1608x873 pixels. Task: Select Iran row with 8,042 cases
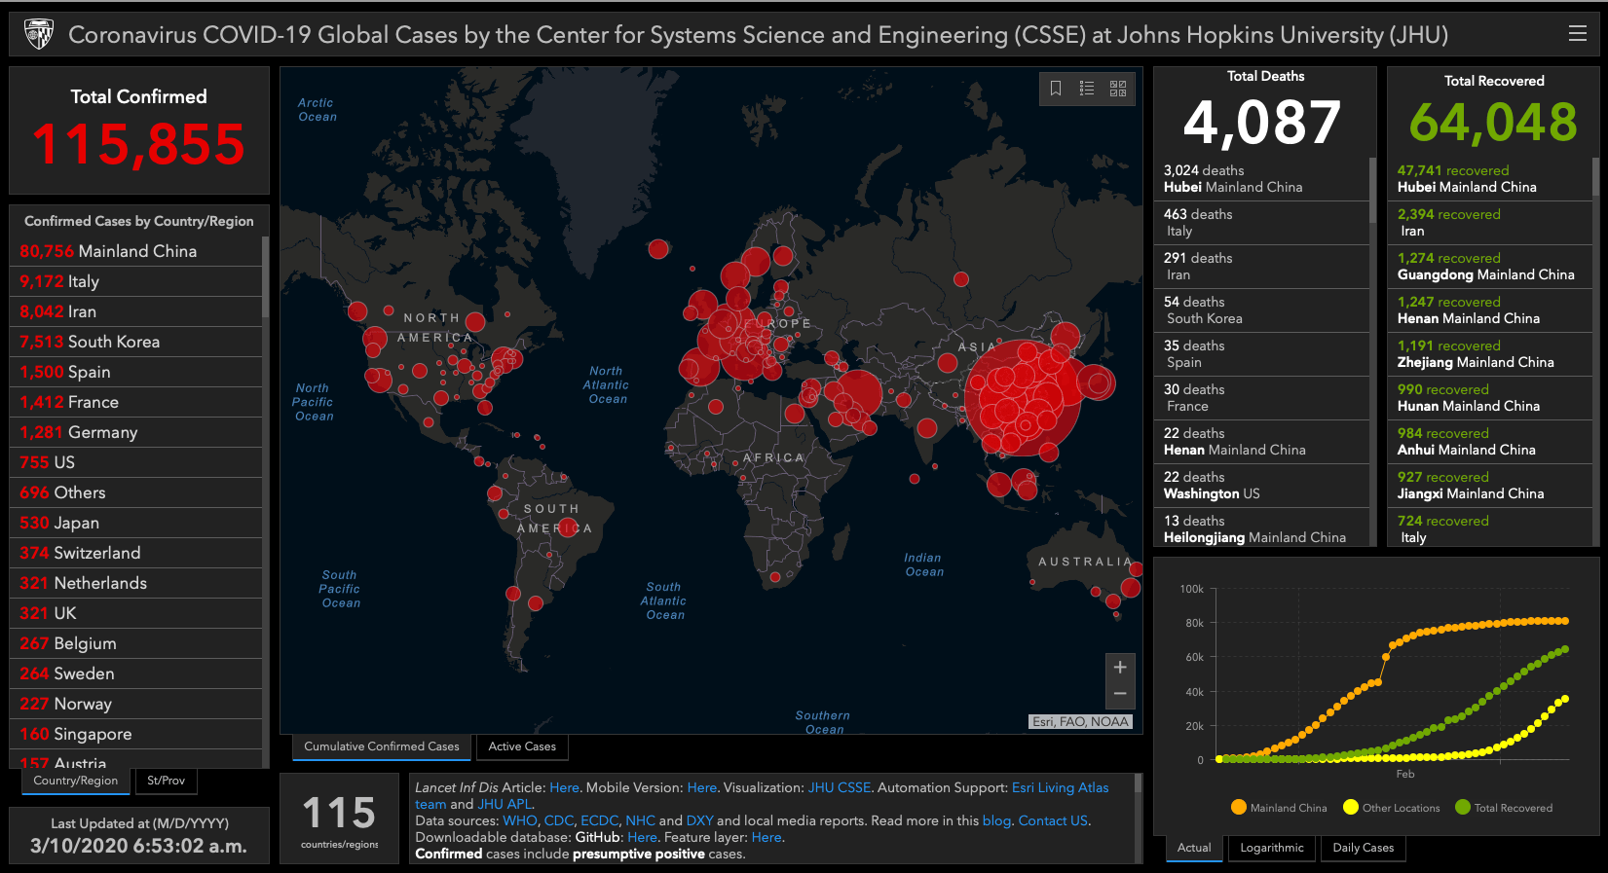135,311
